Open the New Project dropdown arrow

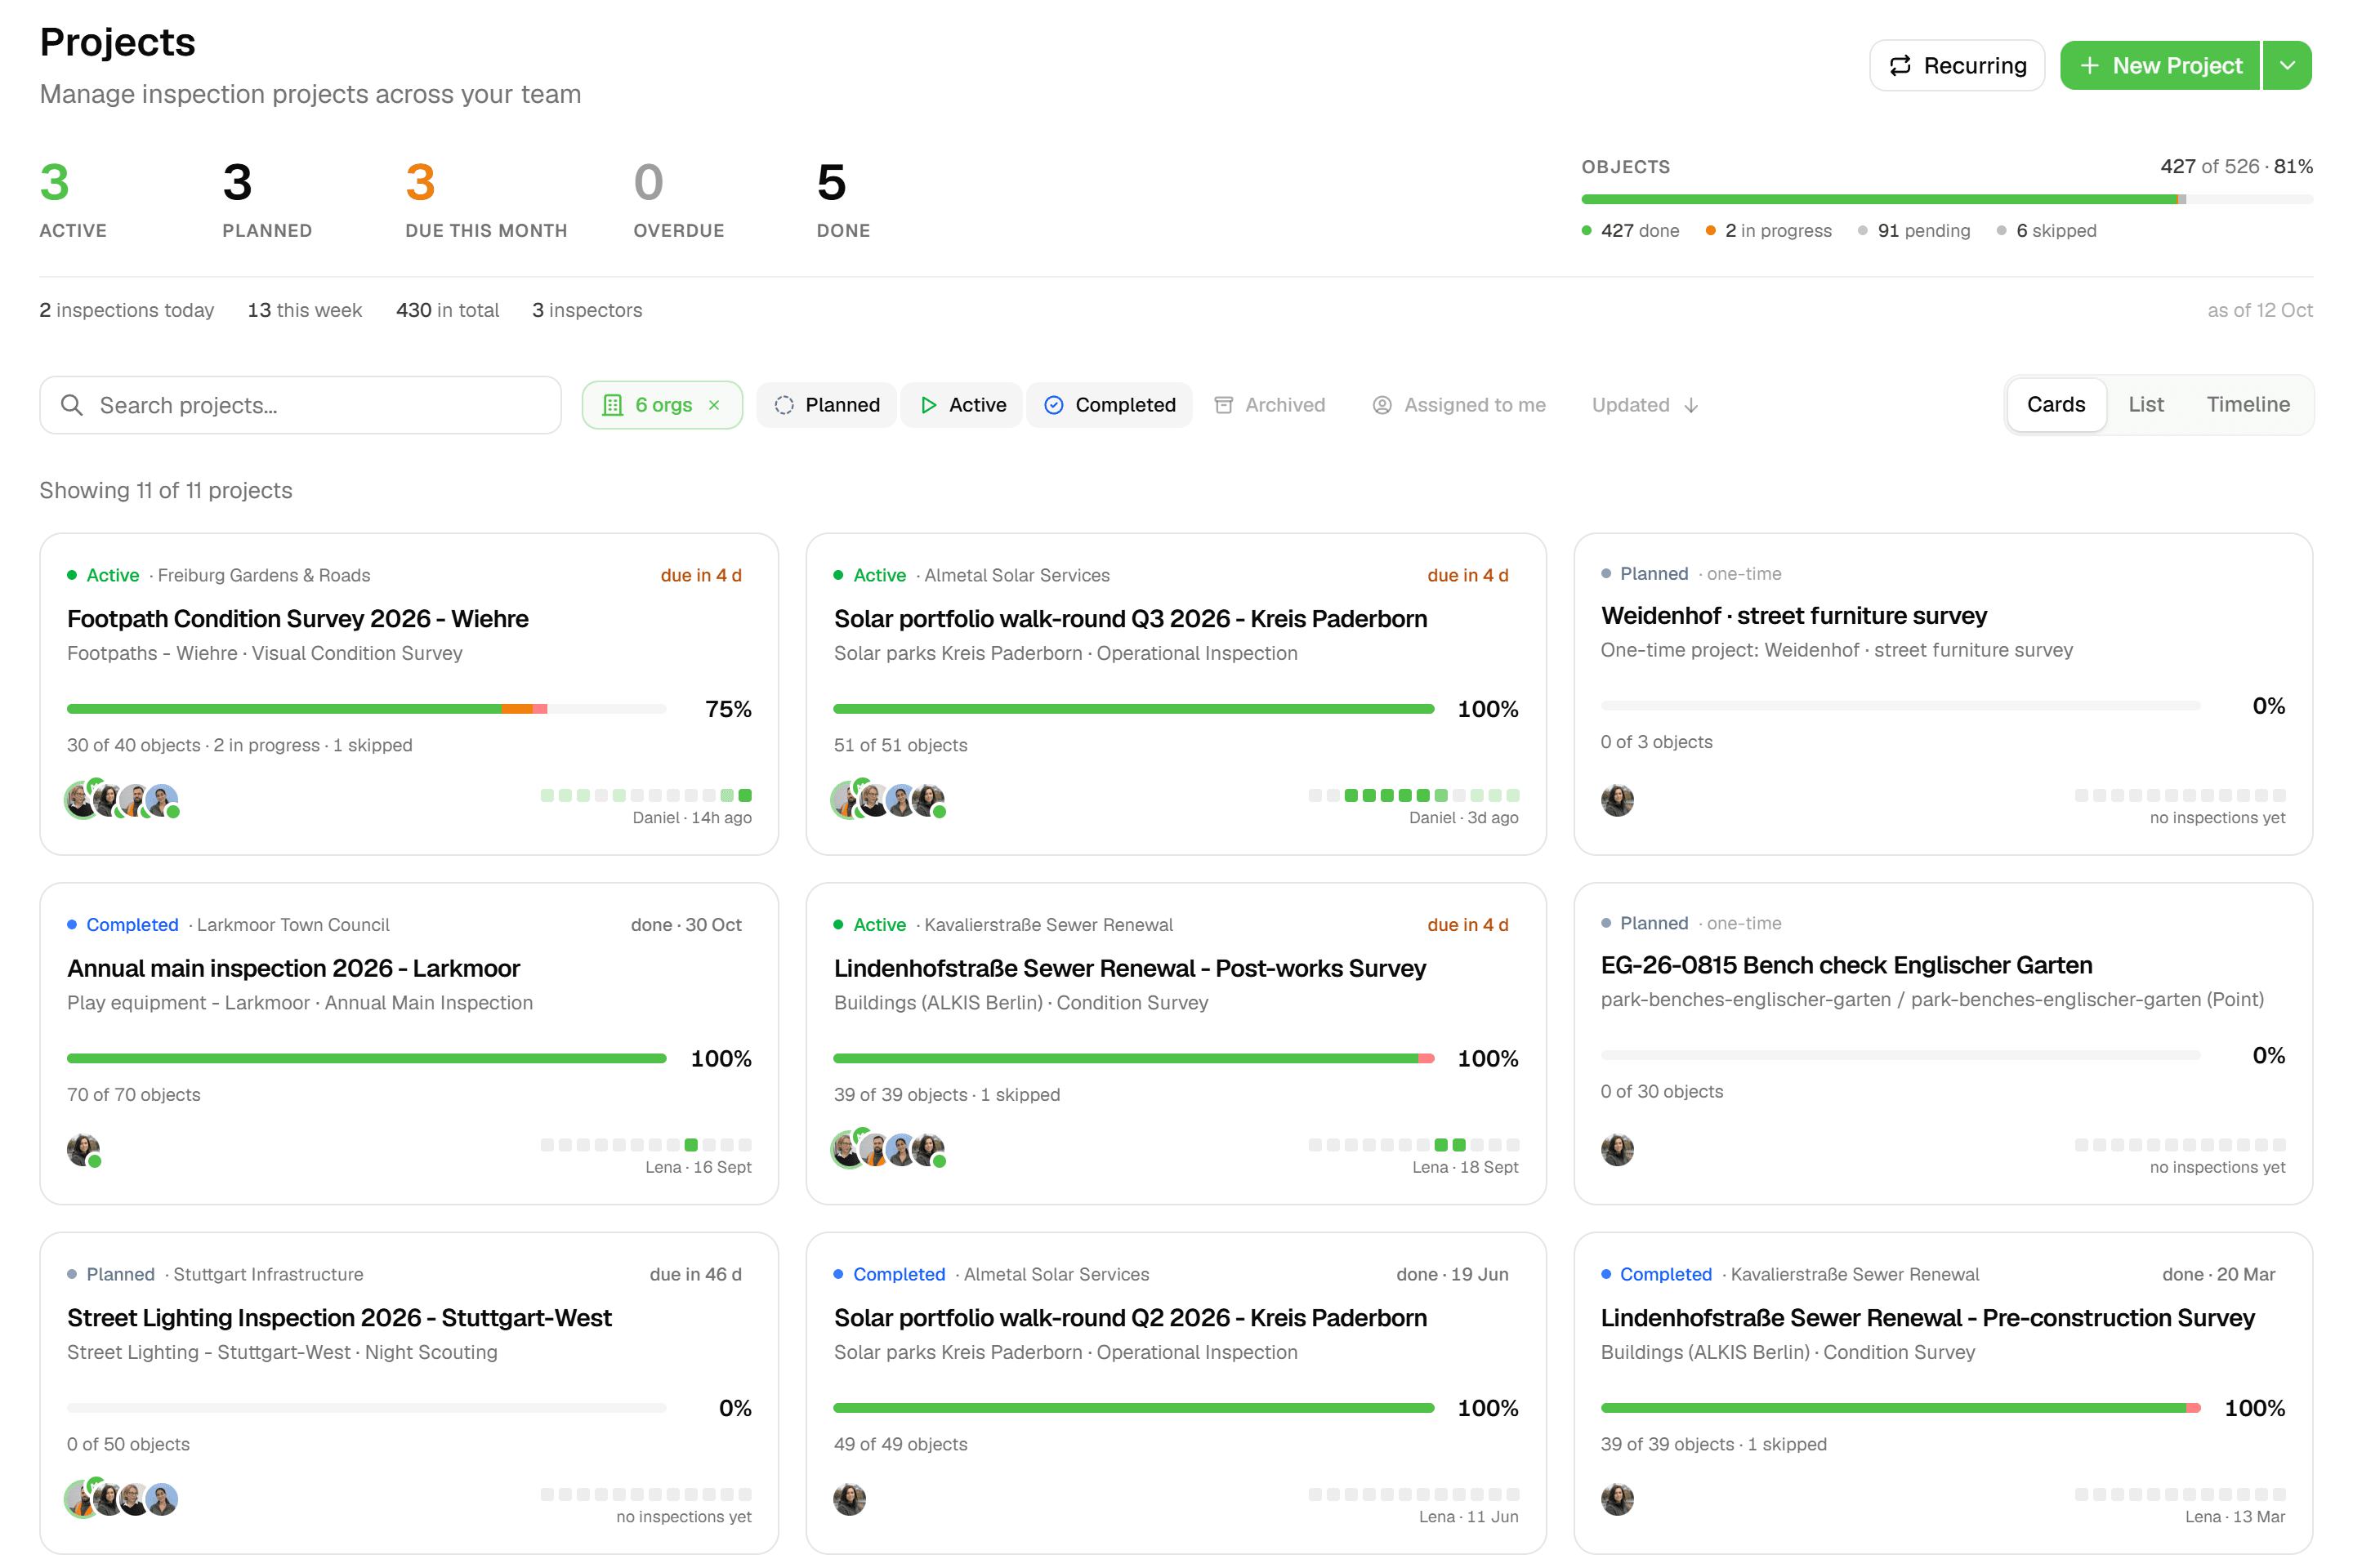[x=2287, y=66]
